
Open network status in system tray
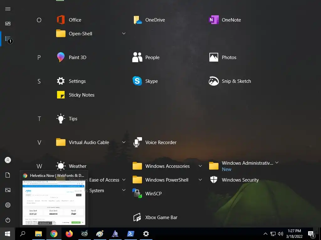coord(273,234)
